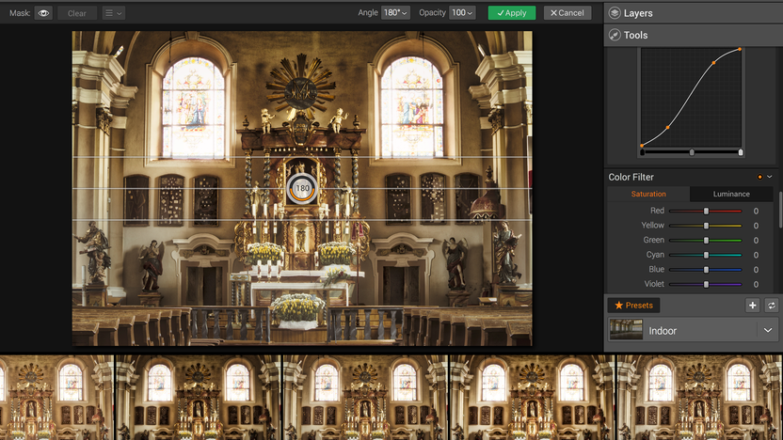Select the fourth preset thumbnail in filmstrip
This screenshot has height=440, width=783.
(533, 398)
